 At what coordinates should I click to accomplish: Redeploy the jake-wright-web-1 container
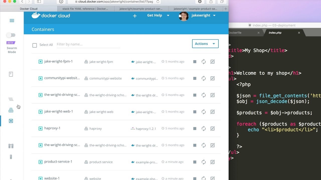tap(204, 112)
